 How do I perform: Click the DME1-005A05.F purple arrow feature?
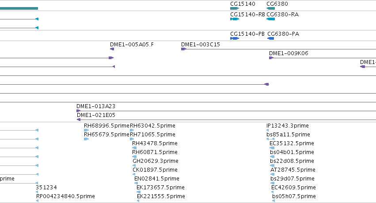pyautogui.click(x=112, y=49)
